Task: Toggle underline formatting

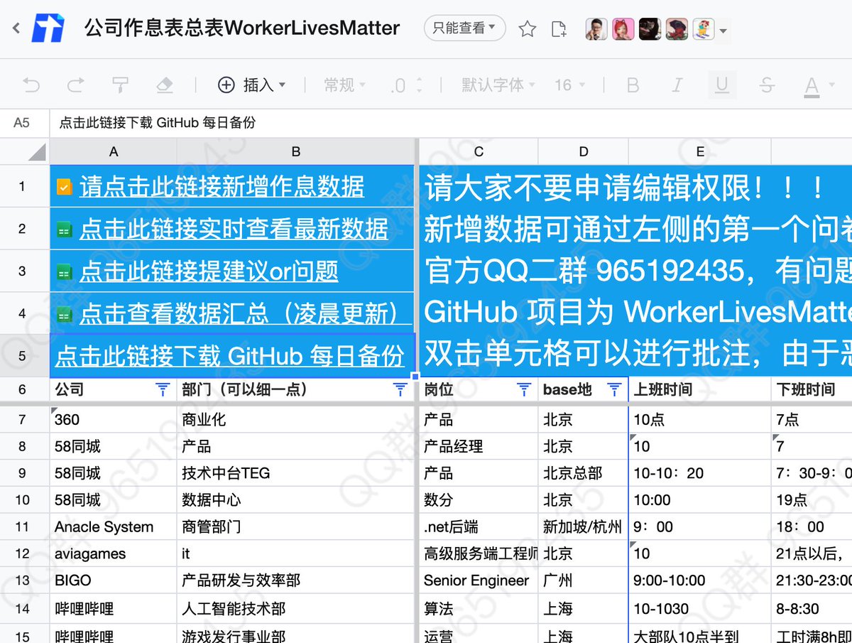Action: point(722,85)
